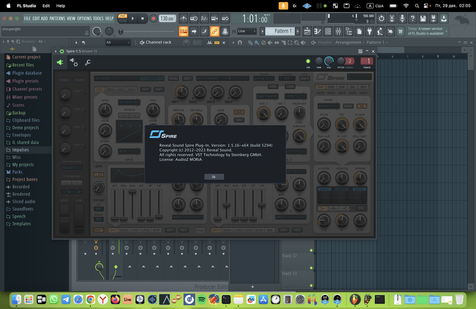The image size is (476, 309).
Task: Open the shopping cart content library
Action: (401, 31)
